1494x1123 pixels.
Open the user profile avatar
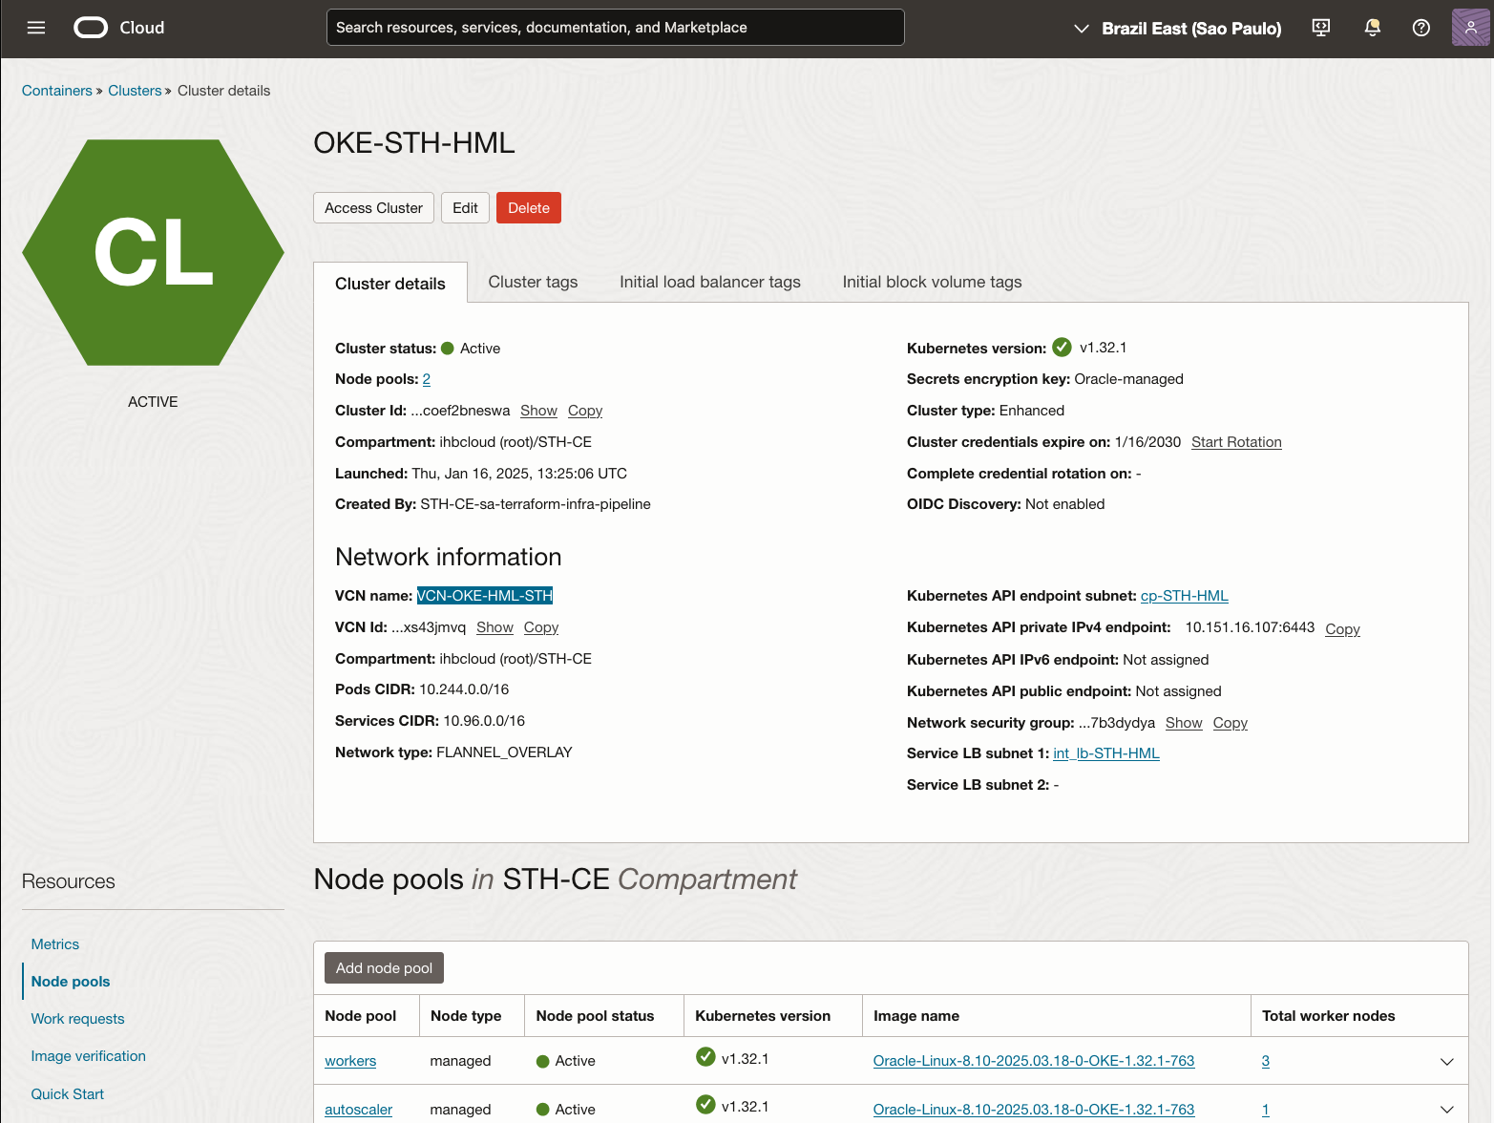click(1470, 27)
